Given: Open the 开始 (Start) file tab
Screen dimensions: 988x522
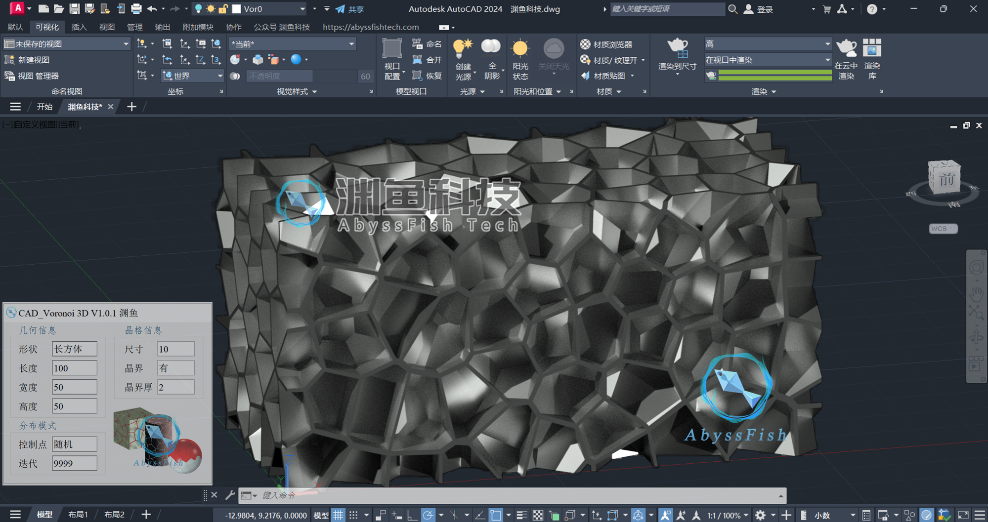Looking at the screenshot, I should pos(44,107).
